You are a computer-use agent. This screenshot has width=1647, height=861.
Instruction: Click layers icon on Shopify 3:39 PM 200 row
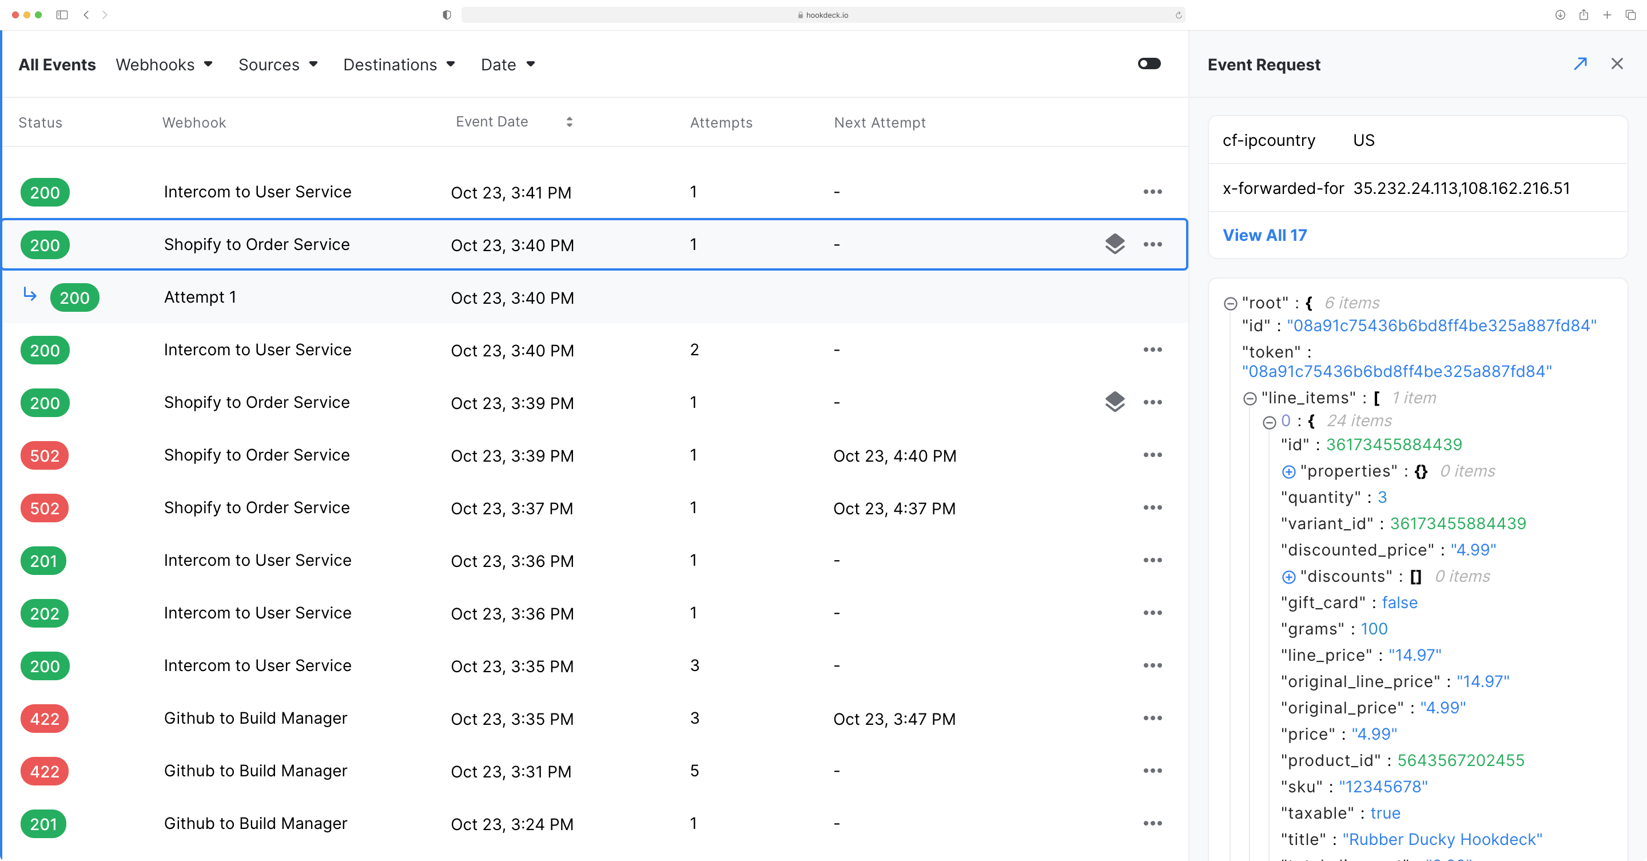pyautogui.click(x=1115, y=402)
